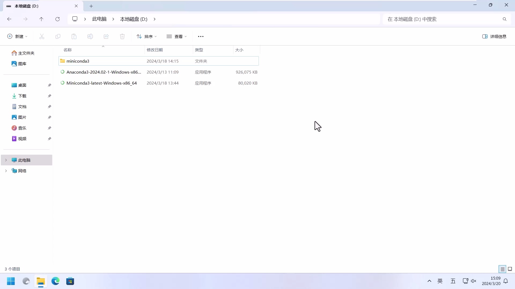This screenshot has width=515, height=289.
Task: Add a new tab with plus button
Action: (91, 6)
